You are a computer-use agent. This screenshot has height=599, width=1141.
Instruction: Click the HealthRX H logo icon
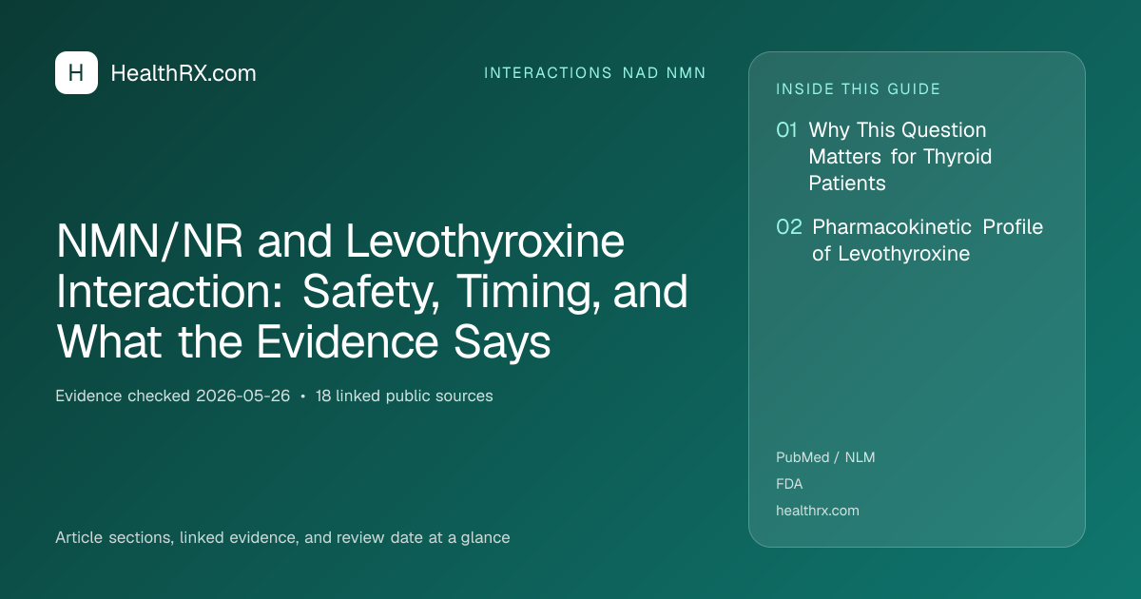pyautogui.click(x=76, y=73)
